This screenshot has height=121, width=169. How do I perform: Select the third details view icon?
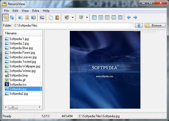coord(107,17)
